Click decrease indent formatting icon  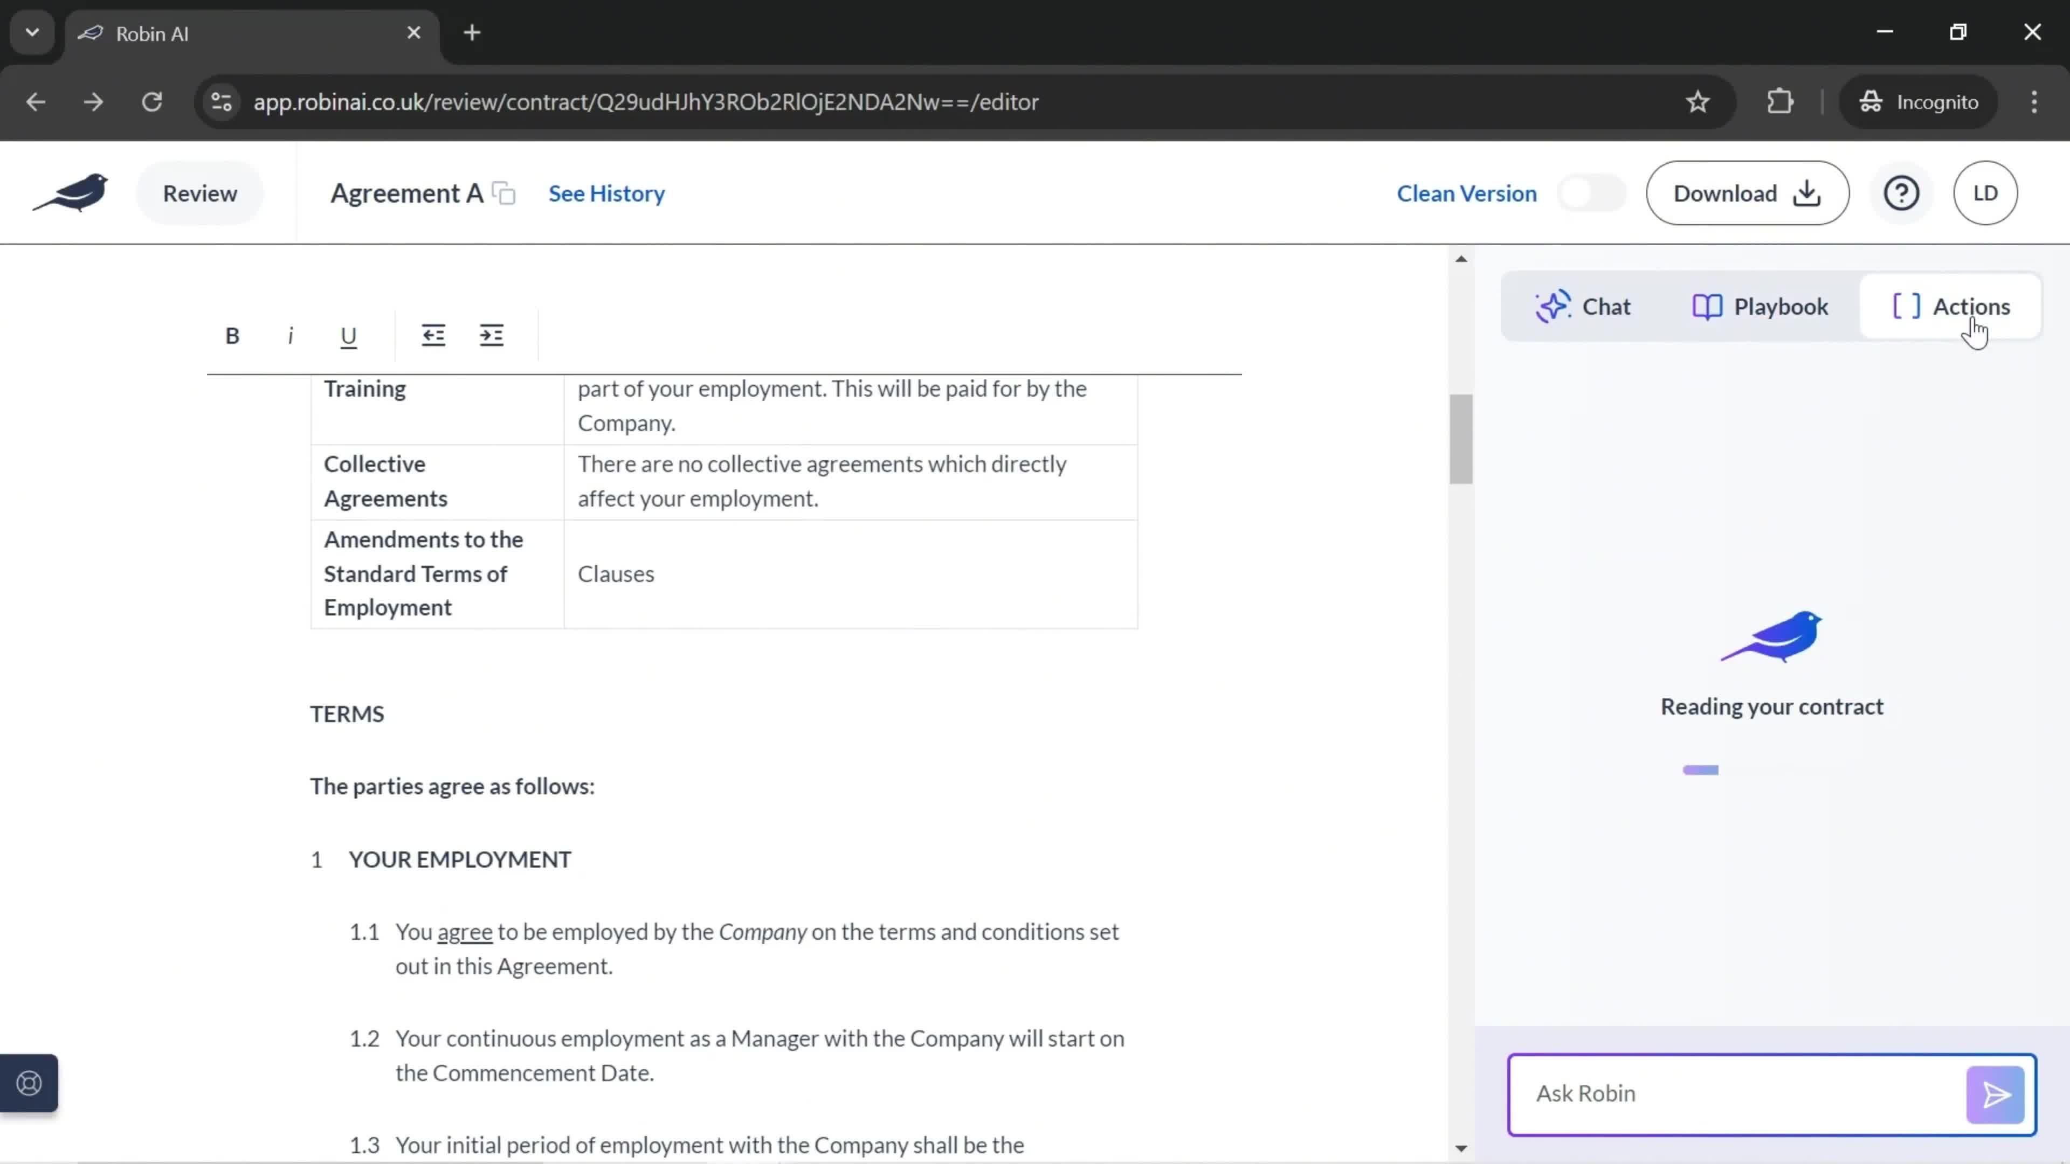[433, 335]
